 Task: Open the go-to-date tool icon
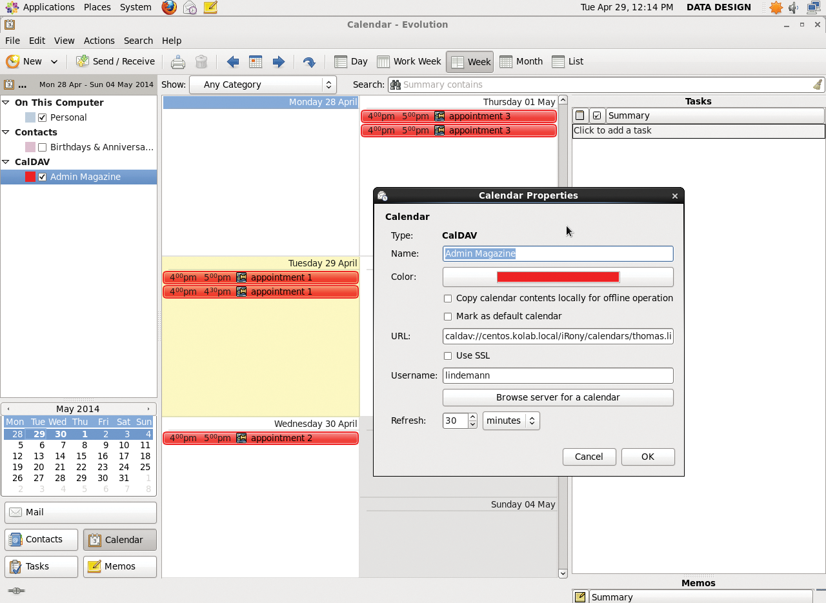(309, 61)
